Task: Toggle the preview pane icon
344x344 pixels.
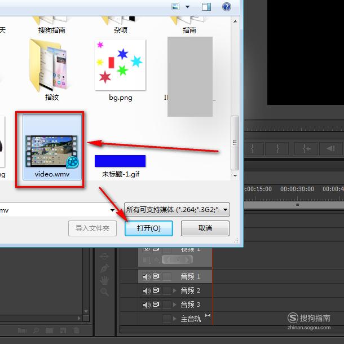Action: [x=206, y=7]
